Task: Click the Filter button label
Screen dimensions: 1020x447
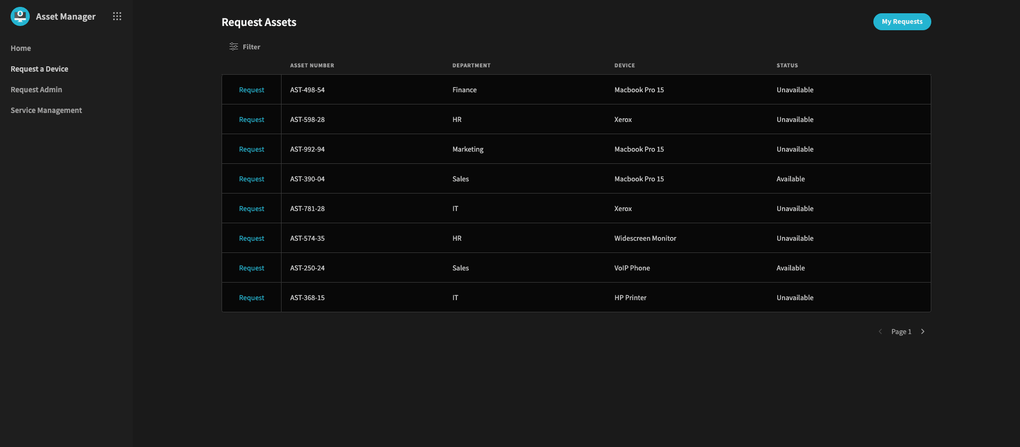Action: [251, 47]
